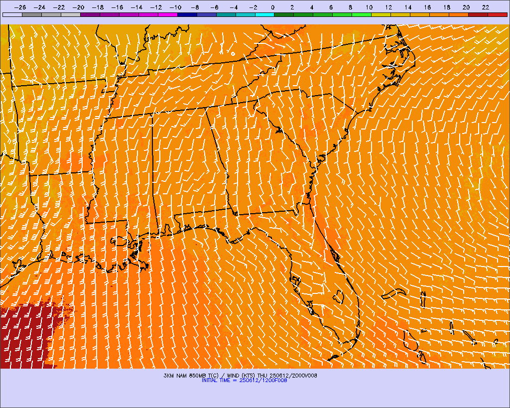
Task: Click the red swatch above 22
Action: coord(498,14)
